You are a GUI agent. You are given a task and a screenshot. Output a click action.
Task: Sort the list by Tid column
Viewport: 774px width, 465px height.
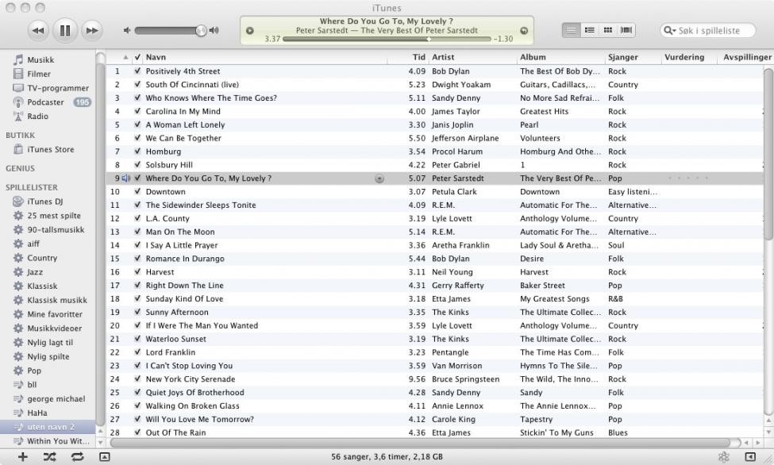(x=408, y=57)
